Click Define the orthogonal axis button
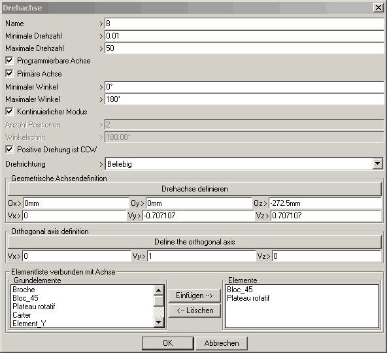The image size is (387, 353). click(x=195, y=242)
